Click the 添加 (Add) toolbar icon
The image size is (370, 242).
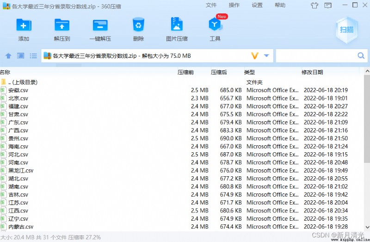(x=24, y=25)
